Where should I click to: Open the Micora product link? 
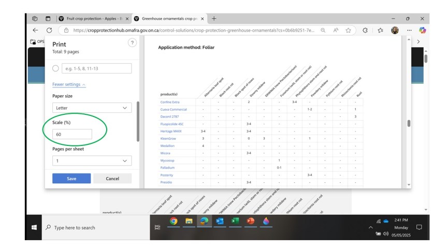click(165, 153)
